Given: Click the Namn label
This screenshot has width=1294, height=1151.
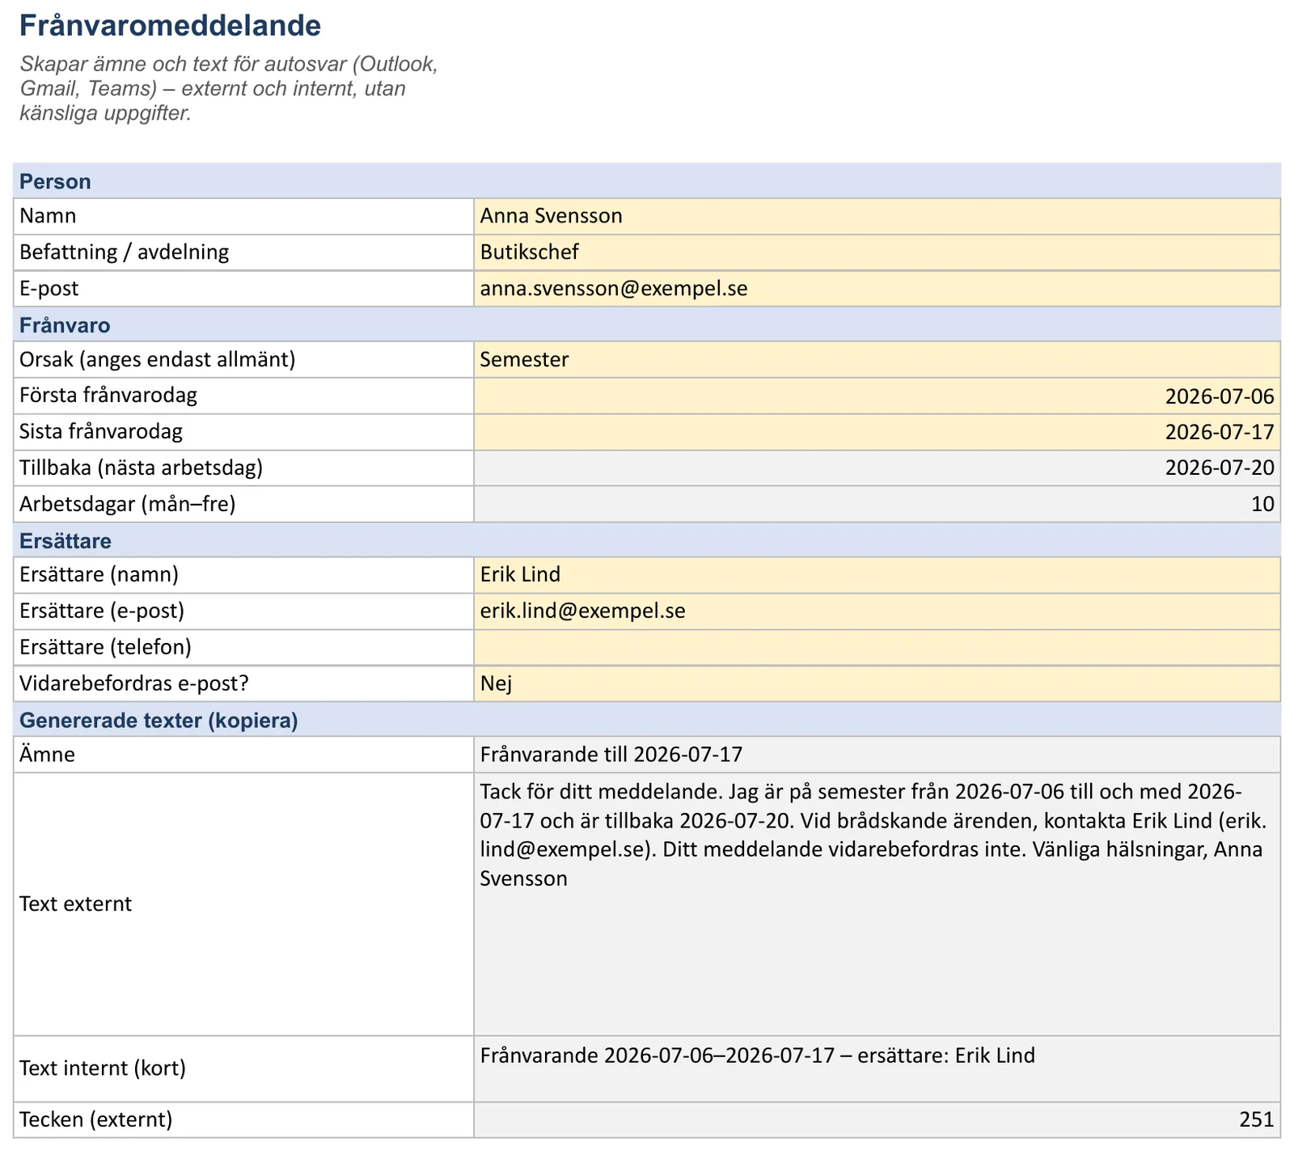Looking at the screenshot, I should click(x=48, y=216).
